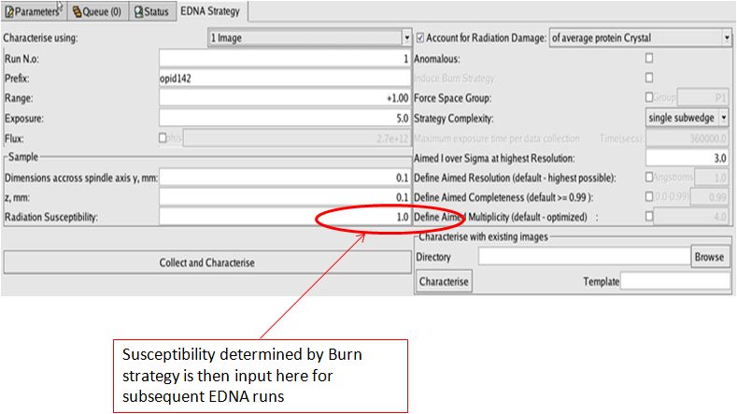The image size is (737, 414).
Task: Click the Collect and Characterise button
Action: (x=207, y=263)
